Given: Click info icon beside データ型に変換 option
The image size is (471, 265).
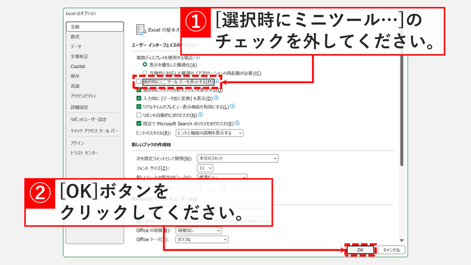Looking at the screenshot, I should (216, 98).
